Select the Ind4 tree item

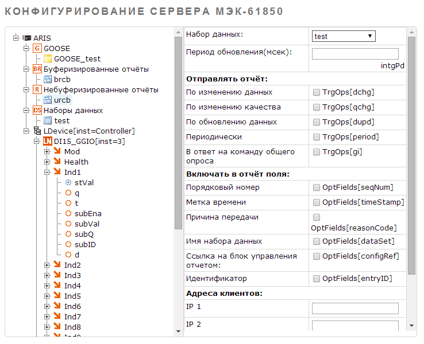72,286
